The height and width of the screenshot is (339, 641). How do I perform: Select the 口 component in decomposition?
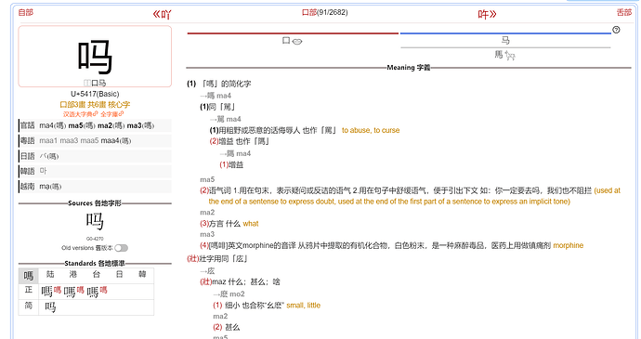click(286, 40)
